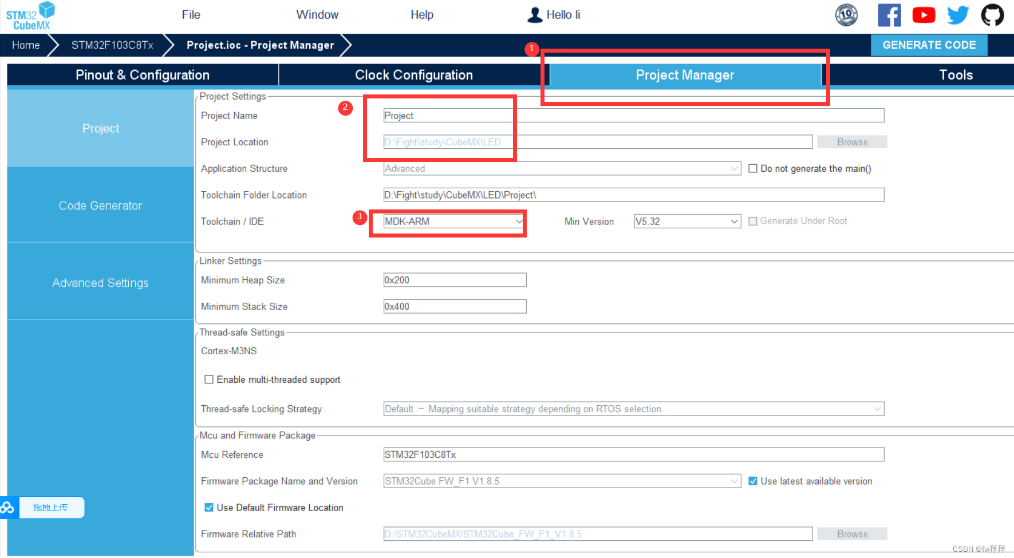Screen dimensions: 1014x558
Task: Open Advanced Settings side tab
Action: [x=101, y=283]
